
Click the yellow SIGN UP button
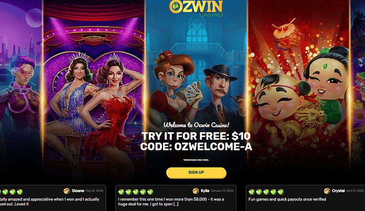pos(196,173)
